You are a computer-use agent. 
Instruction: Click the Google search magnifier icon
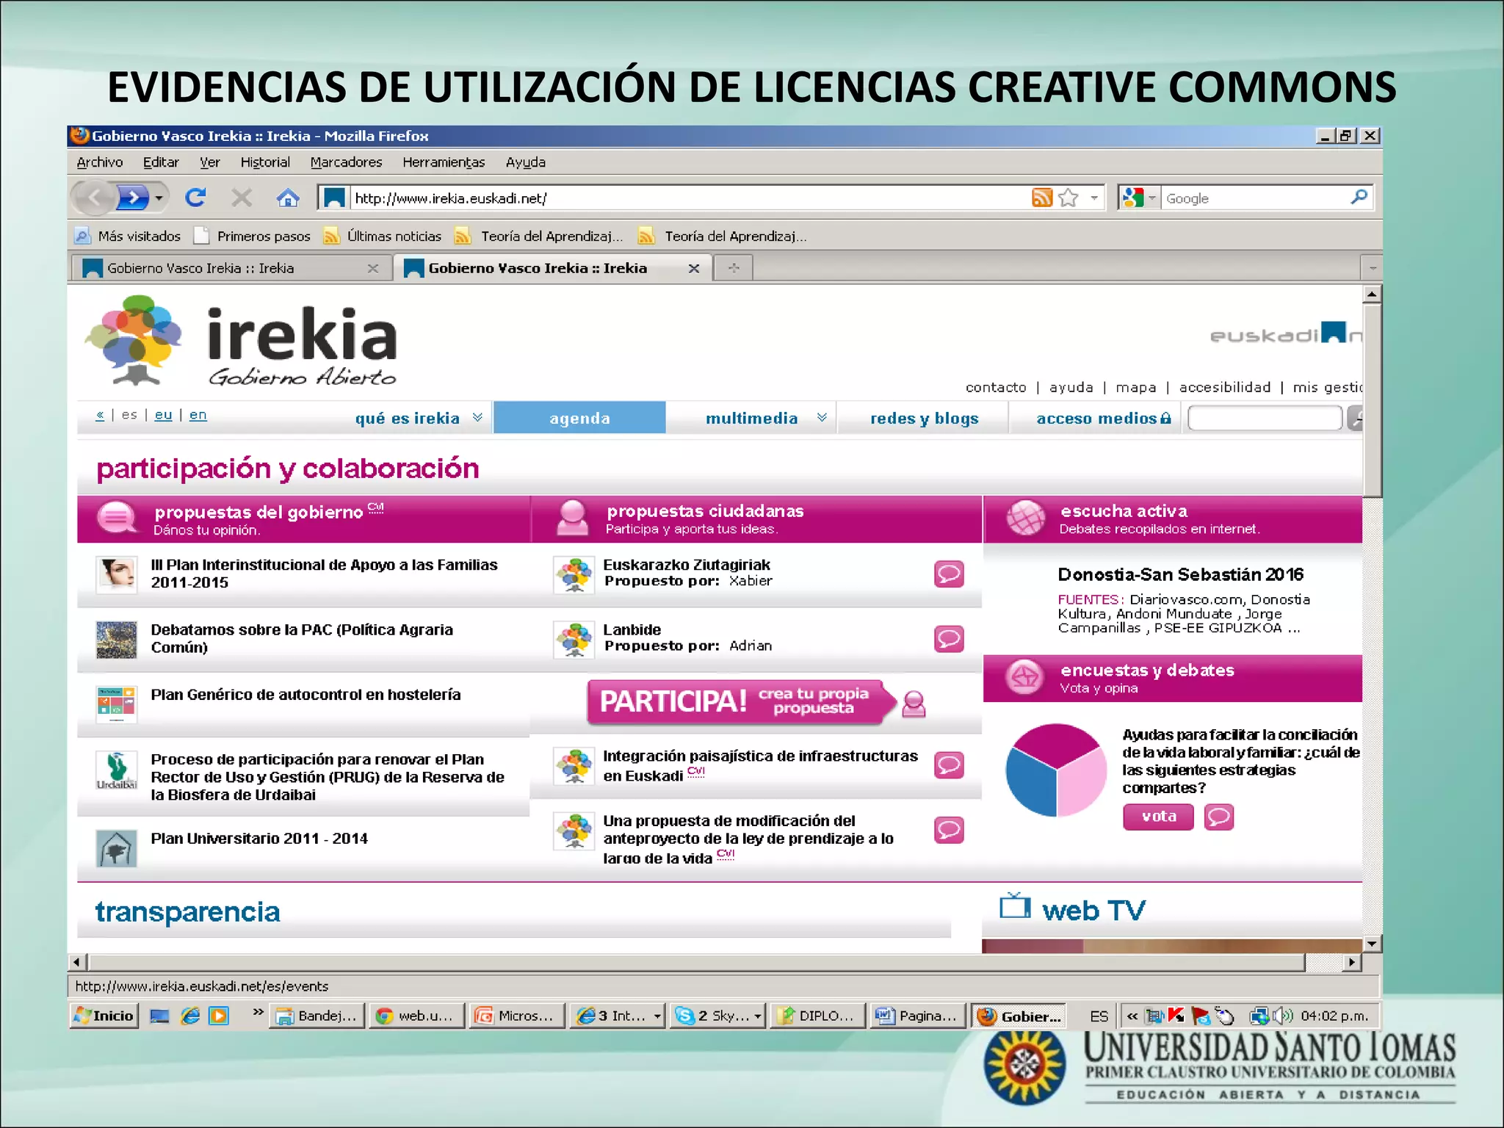click(1359, 197)
